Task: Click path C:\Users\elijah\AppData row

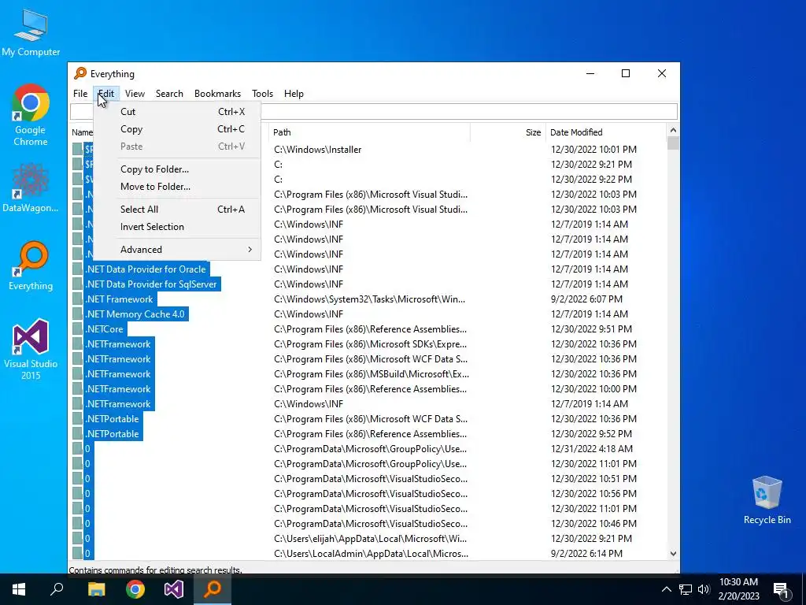Action: (370, 539)
